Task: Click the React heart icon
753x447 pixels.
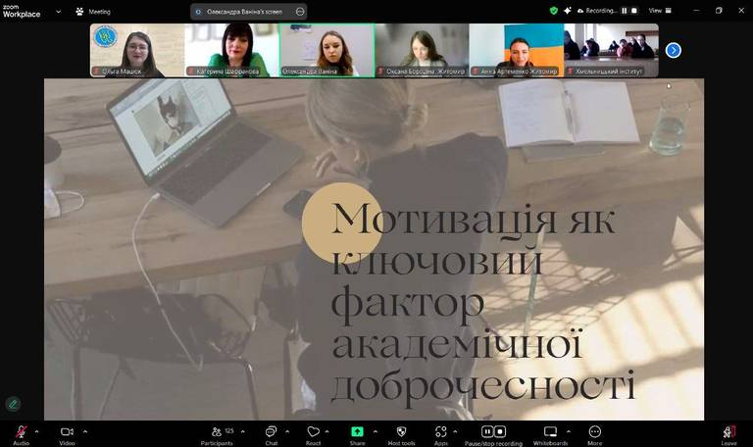Action: (313, 432)
